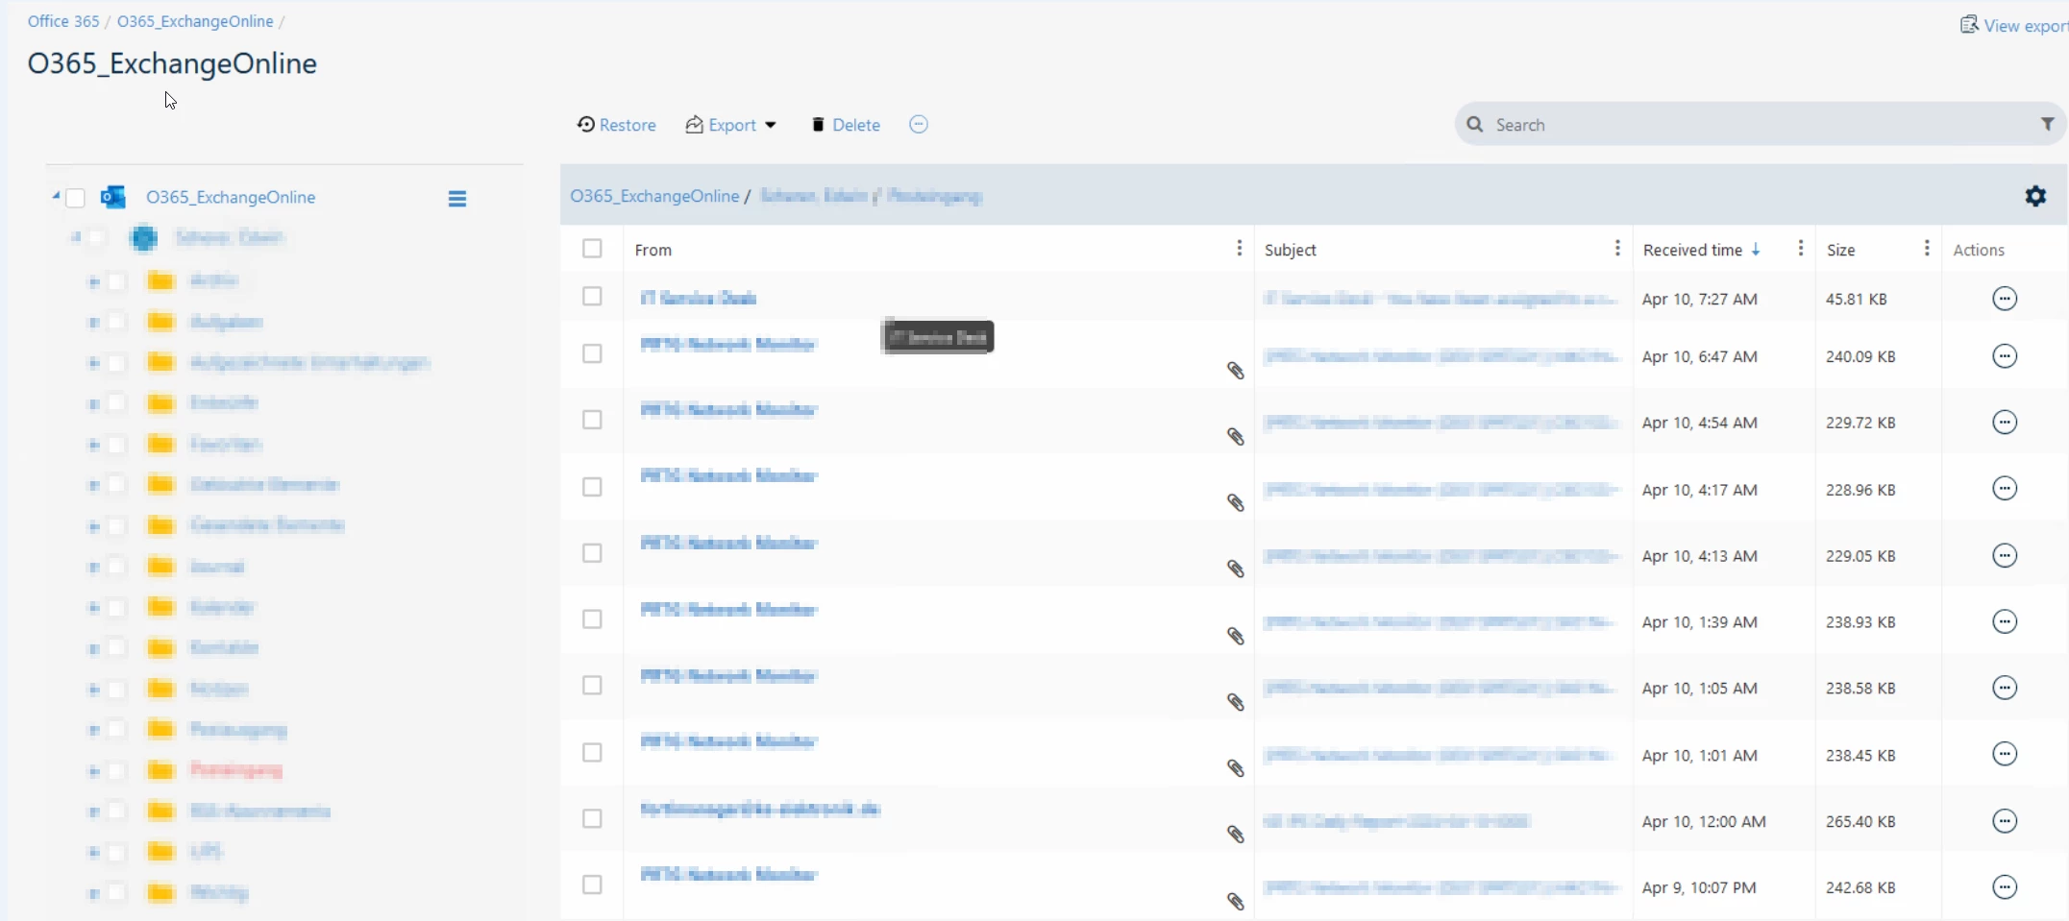Screen dimensions: 2069x921
Task: Open the more actions ellipsis beside Delete
Action: [918, 124]
